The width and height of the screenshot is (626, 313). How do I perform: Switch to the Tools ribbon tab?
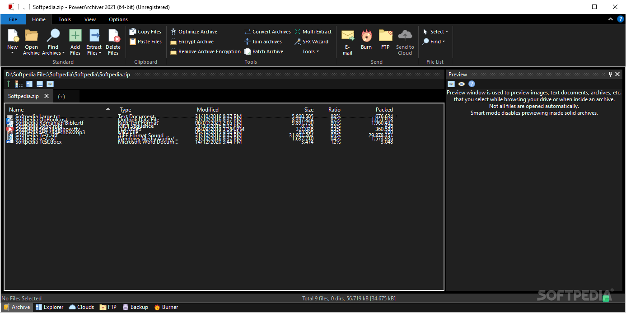[65, 19]
